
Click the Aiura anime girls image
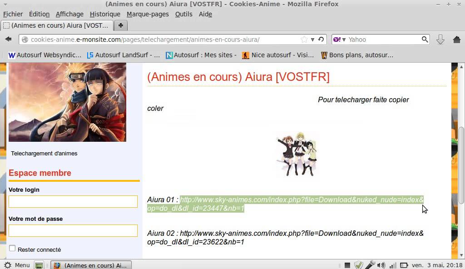click(x=297, y=154)
